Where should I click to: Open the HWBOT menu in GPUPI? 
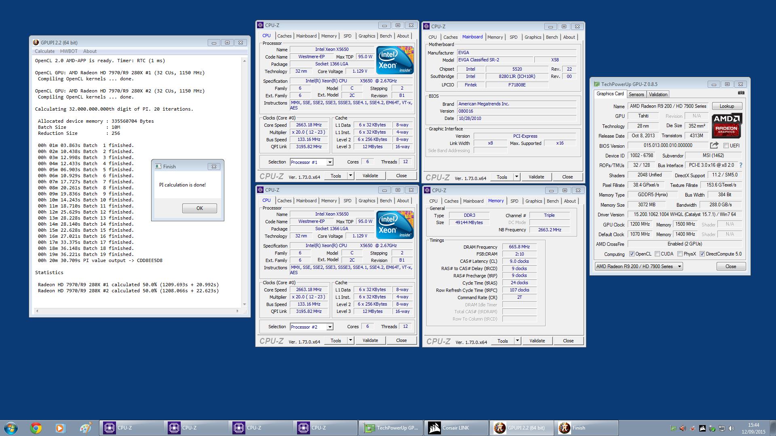(69, 51)
